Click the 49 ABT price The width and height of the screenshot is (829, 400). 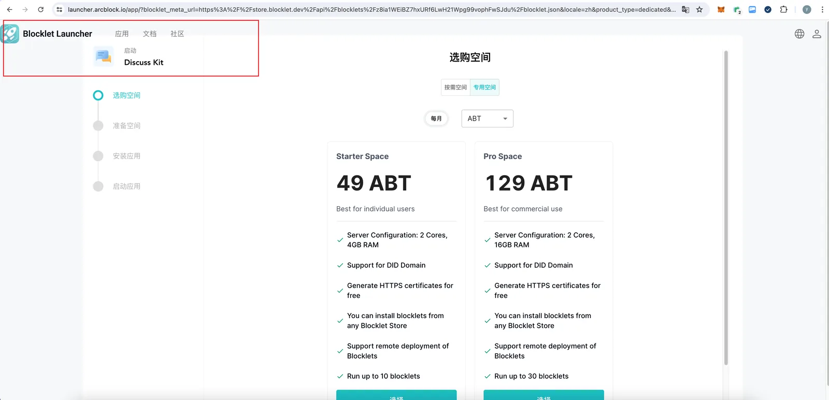pyautogui.click(x=374, y=183)
